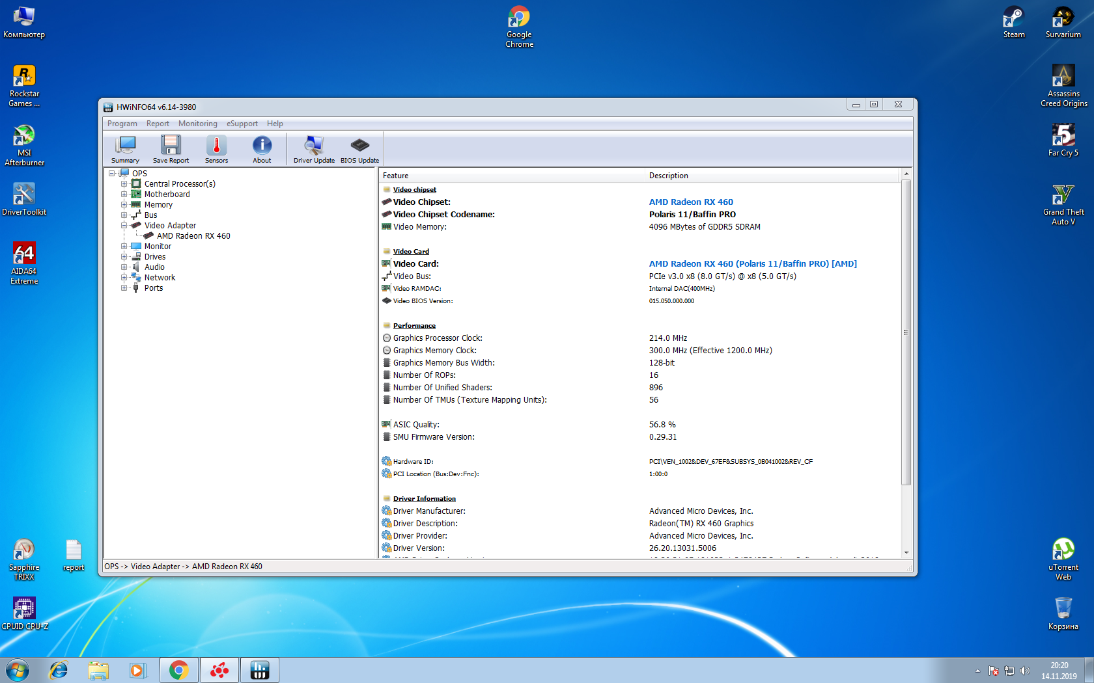1094x683 pixels.
Task: Click the About info icon
Action: pos(262,149)
